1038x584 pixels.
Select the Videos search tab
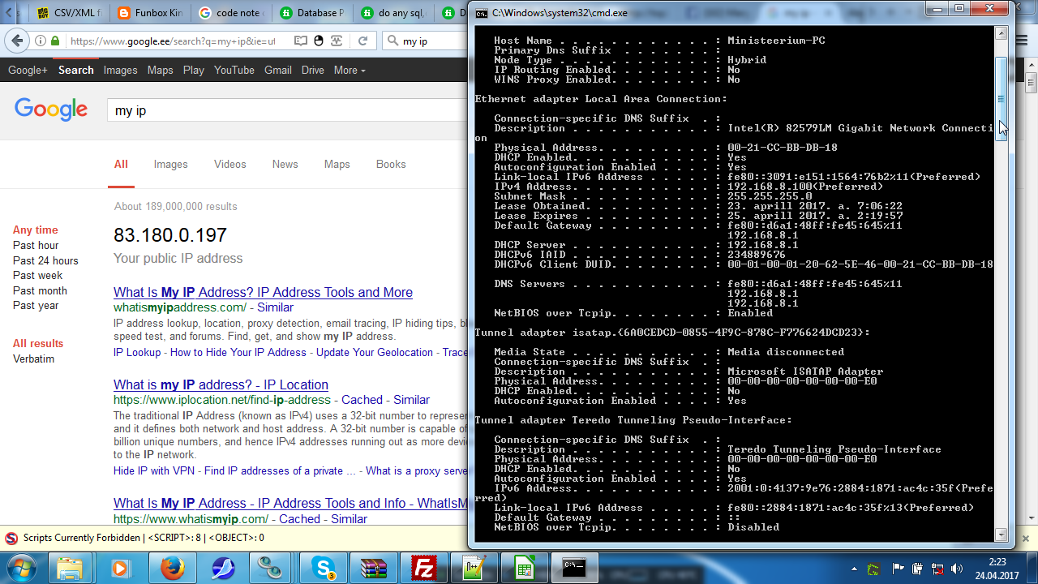coord(229,164)
